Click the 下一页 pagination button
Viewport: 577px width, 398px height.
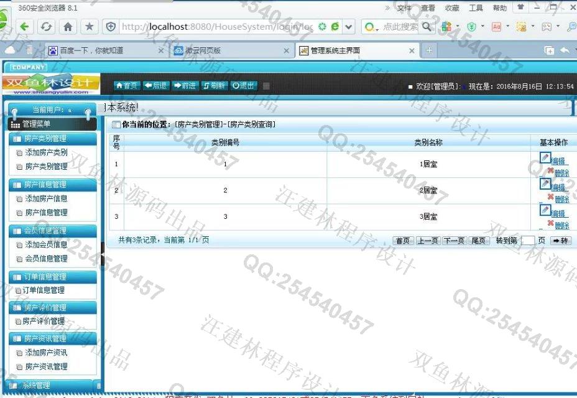(x=454, y=241)
